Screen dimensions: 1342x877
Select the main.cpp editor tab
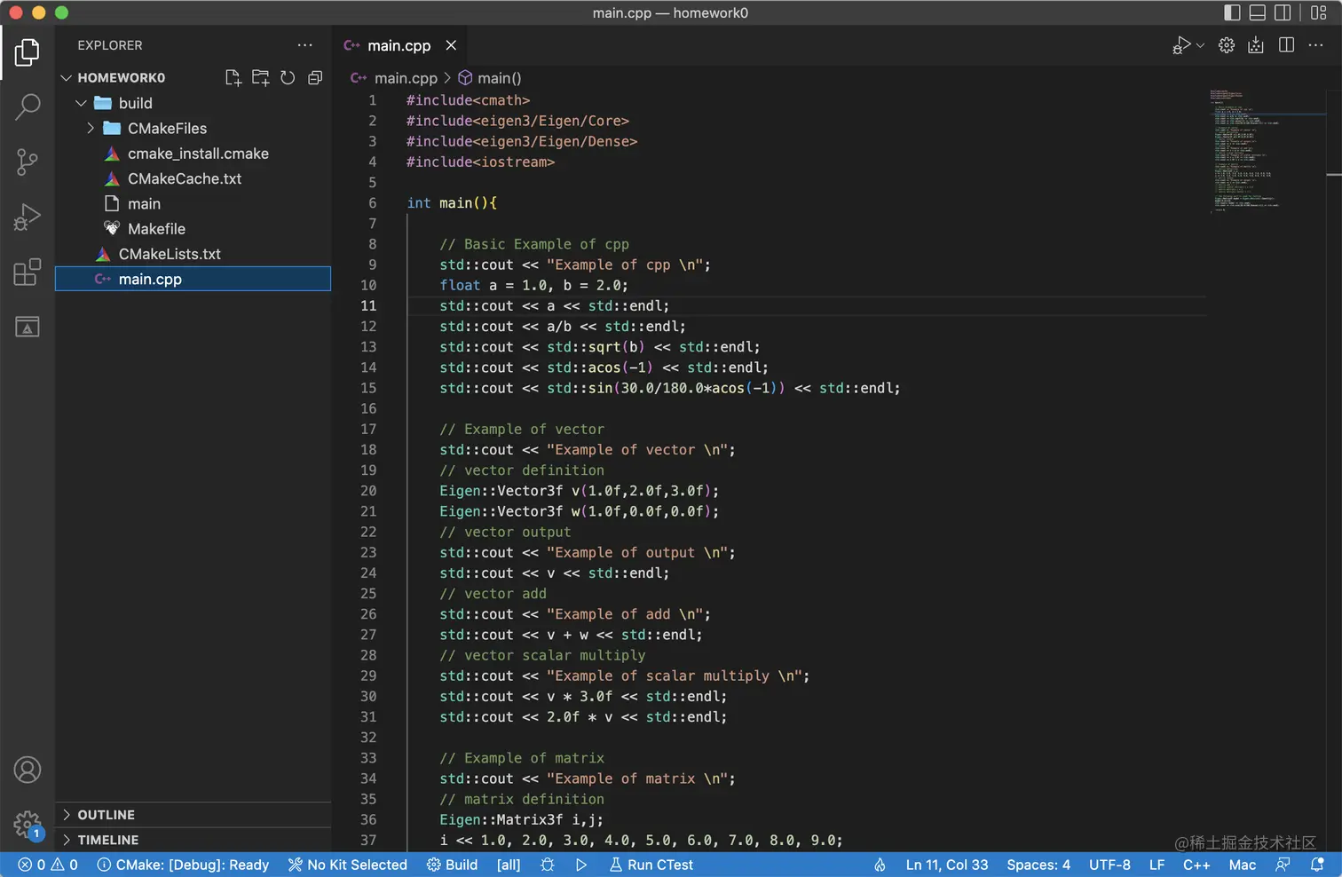coord(399,45)
